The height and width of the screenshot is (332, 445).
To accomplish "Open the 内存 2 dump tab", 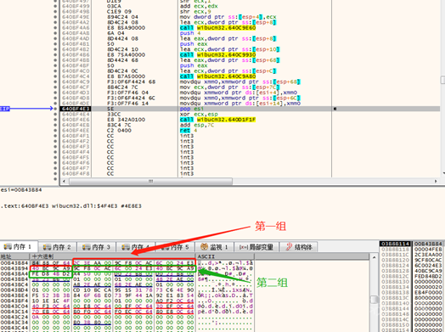I will tap(58, 247).
